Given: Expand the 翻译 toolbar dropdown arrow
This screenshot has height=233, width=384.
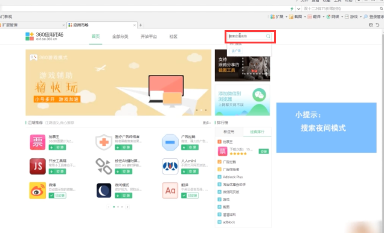Looking at the screenshot, I should coord(324,17).
